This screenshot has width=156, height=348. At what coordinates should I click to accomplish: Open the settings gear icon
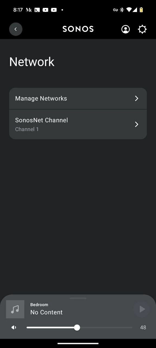pos(142,29)
